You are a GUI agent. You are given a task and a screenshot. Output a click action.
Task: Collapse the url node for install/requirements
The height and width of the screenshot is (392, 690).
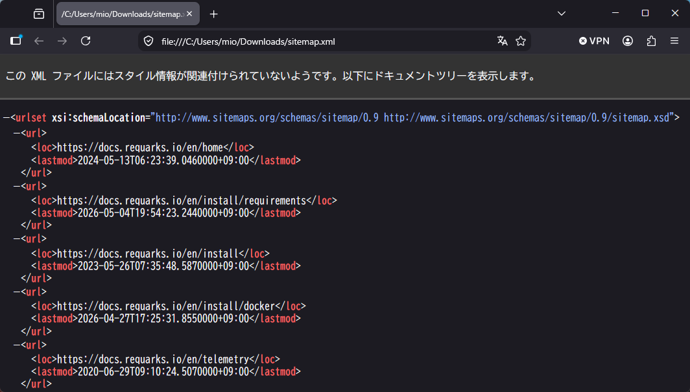pos(17,187)
